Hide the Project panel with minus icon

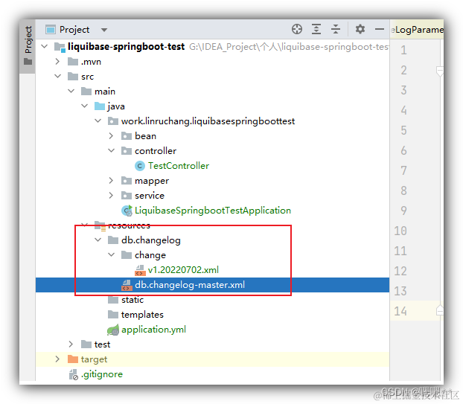tap(380, 29)
